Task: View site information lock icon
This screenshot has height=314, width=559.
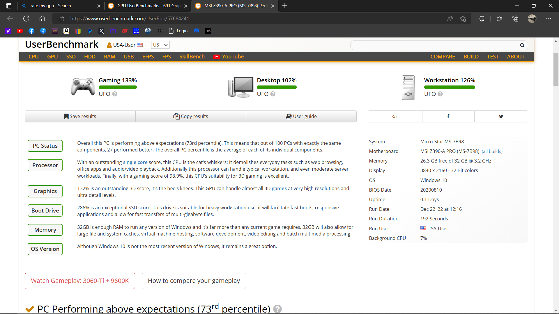Action: [62, 19]
